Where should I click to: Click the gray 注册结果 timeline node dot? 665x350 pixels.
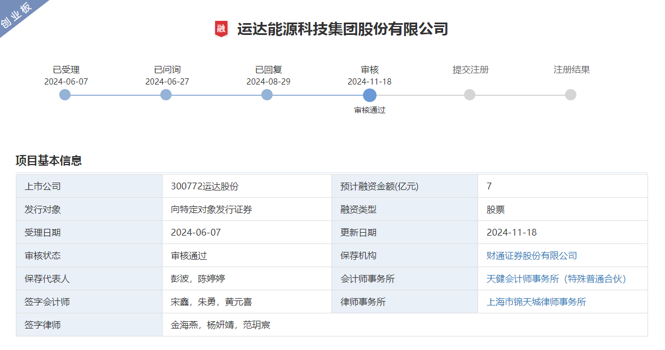click(x=571, y=95)
